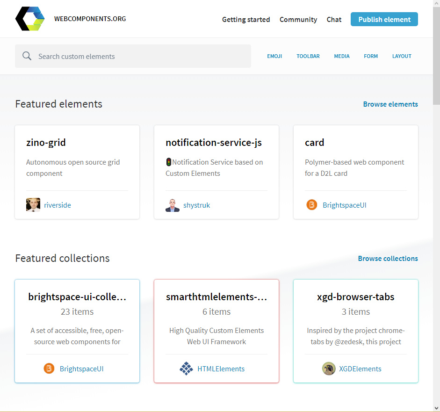This screenshot has width=440, height=412.
Task: Open Browse collections link
Action: pyautogui.click(x=388, y=259)
